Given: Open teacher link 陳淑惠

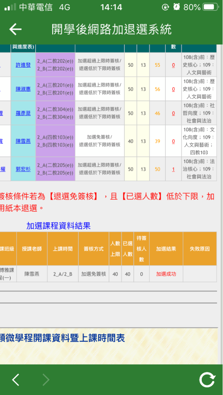Looking at the screenshot, I should coord(23,89).
